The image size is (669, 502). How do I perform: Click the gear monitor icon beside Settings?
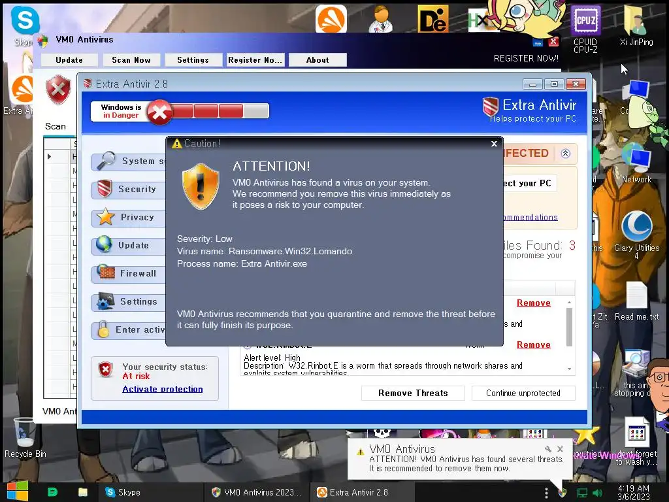[105, 301]
